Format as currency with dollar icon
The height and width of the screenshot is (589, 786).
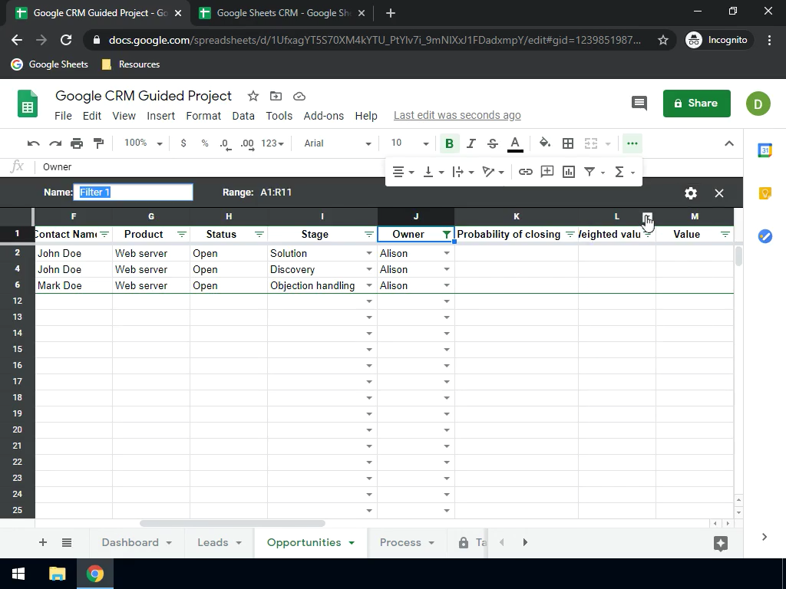tap(183, 143)
